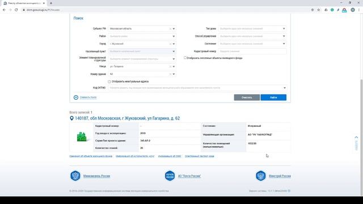Click the Почта России logo icon

tap(170, 176)
